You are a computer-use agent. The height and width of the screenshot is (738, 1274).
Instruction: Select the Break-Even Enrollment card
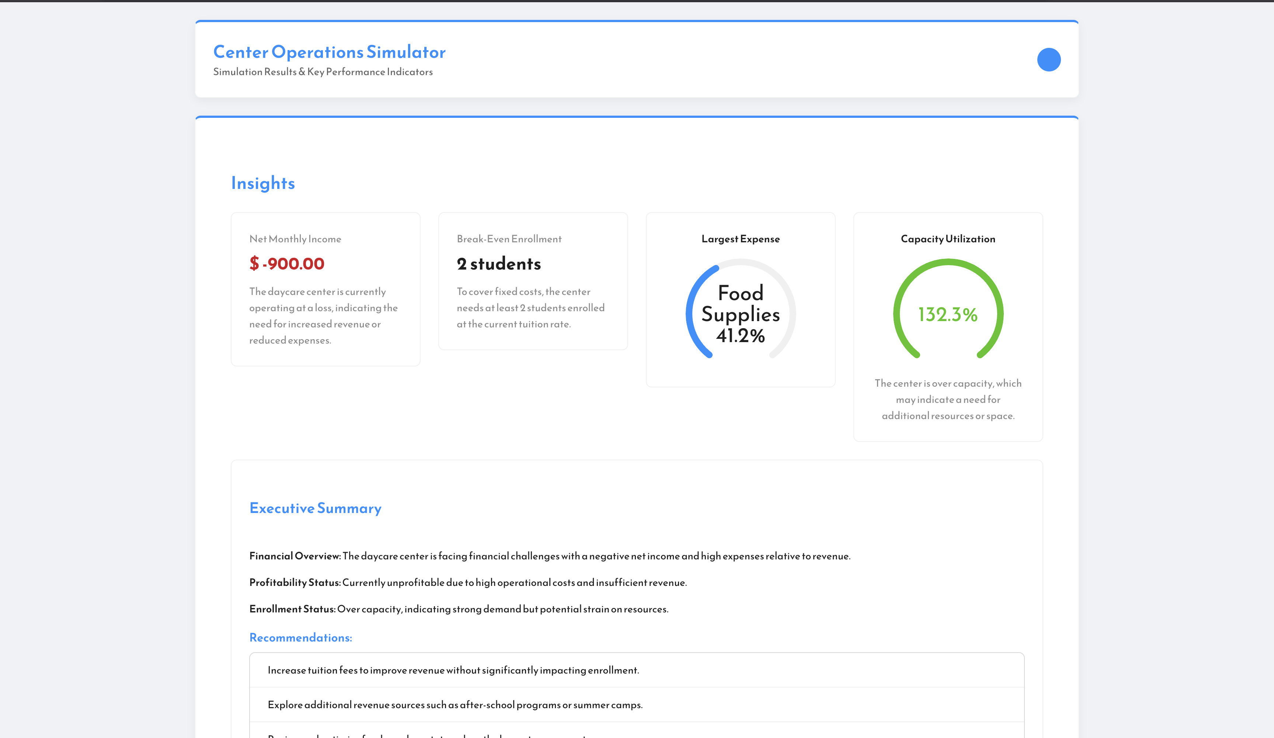(x=533, y=281)
